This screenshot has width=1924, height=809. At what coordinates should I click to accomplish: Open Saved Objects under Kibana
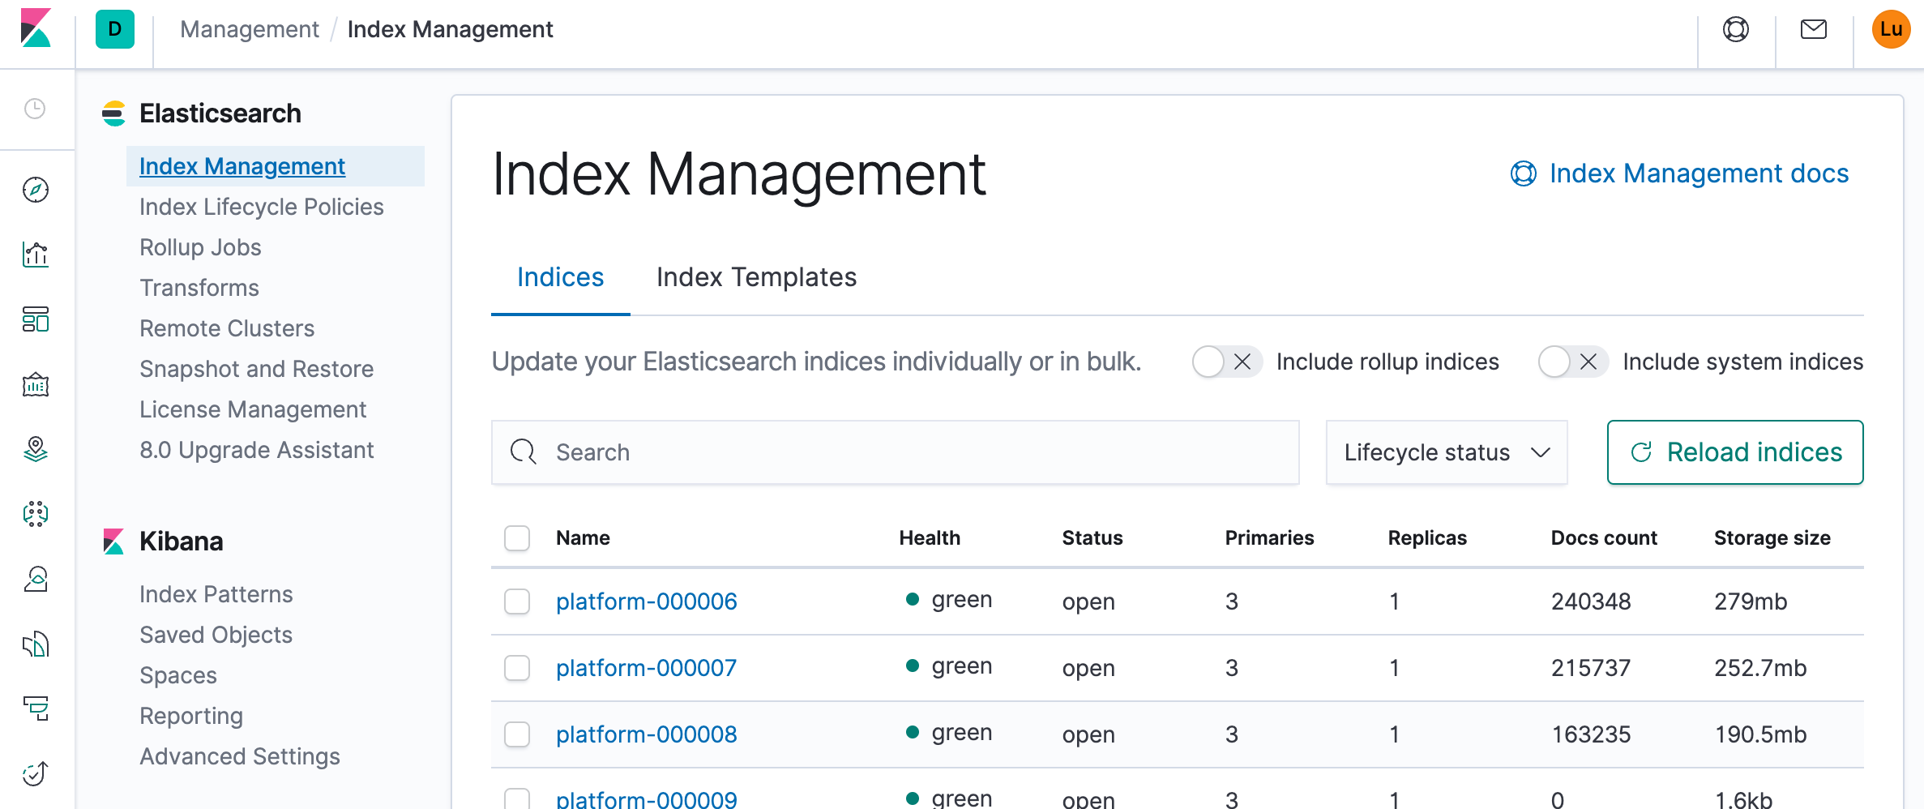click(x=216, y=635)
